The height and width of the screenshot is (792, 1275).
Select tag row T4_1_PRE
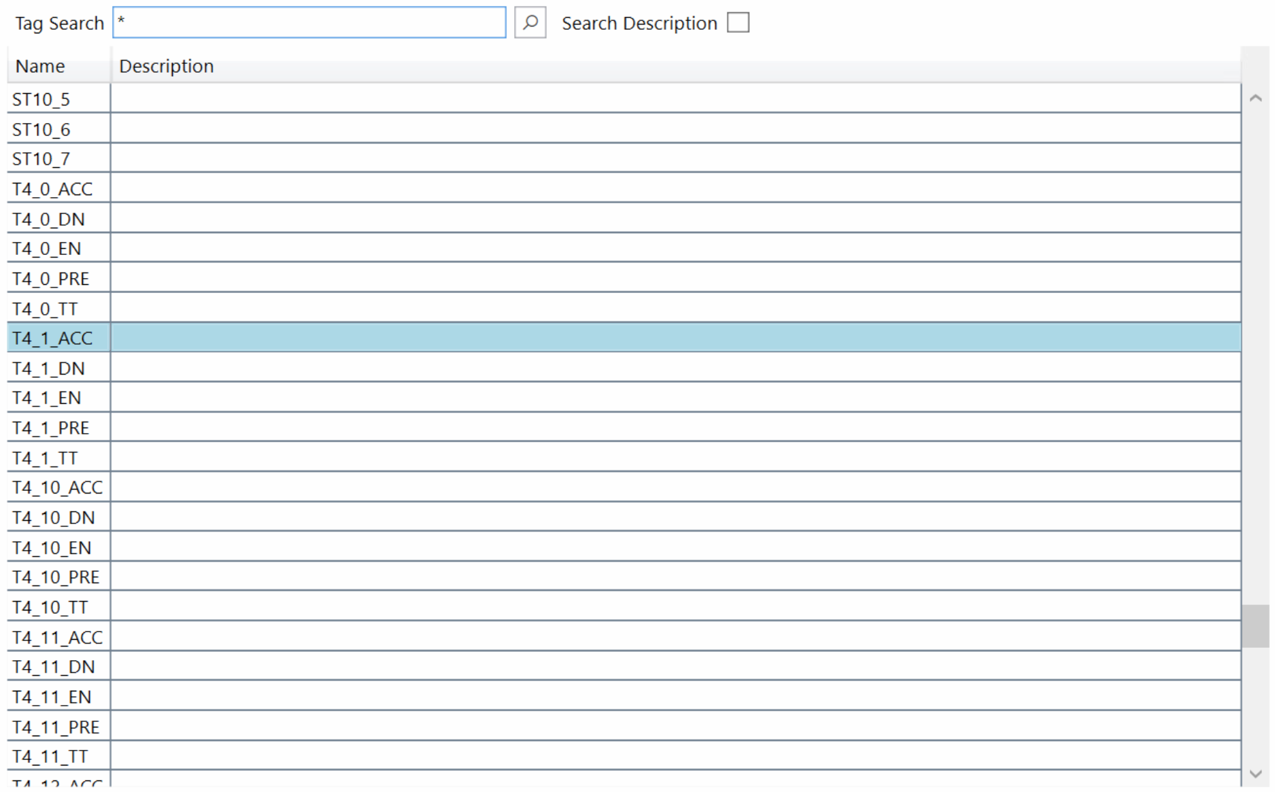[x=624, y=428]
